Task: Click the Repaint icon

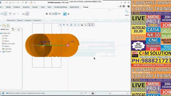Action: click(x=71, y=25)
